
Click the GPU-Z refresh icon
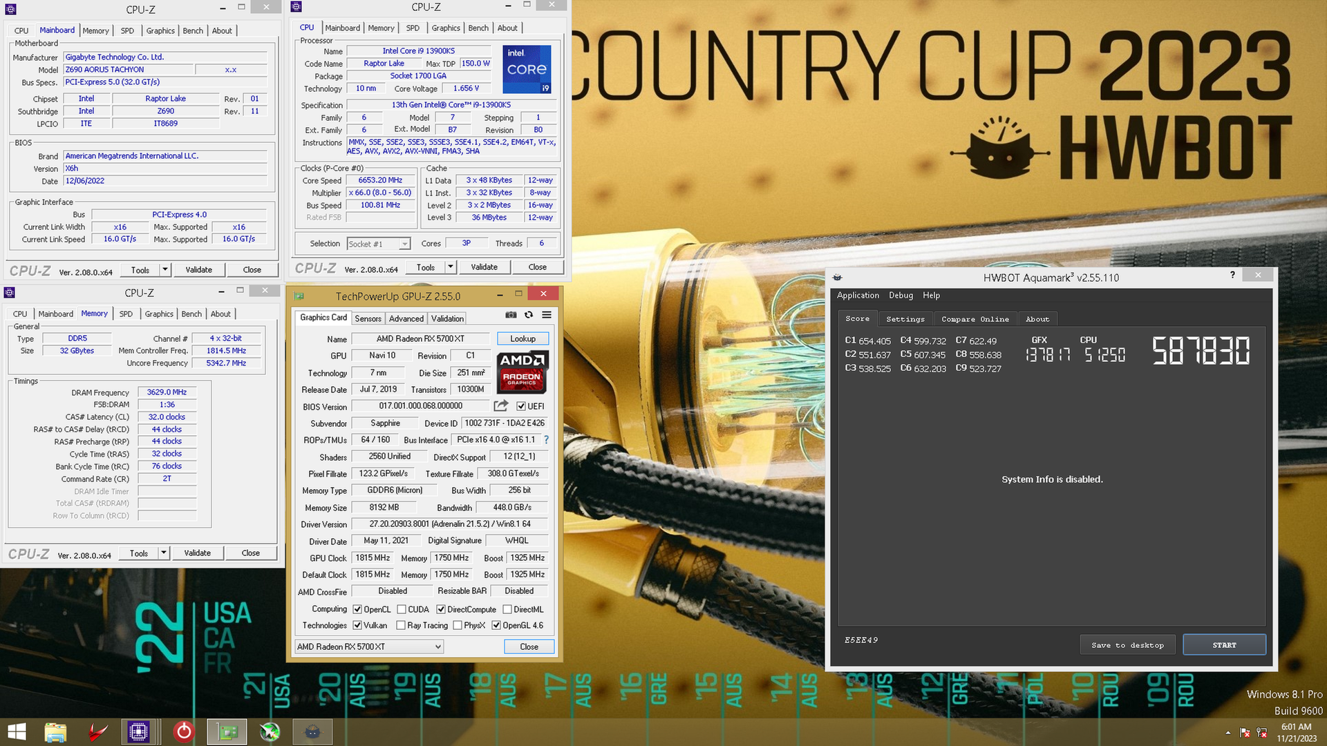tap(529, 315)
